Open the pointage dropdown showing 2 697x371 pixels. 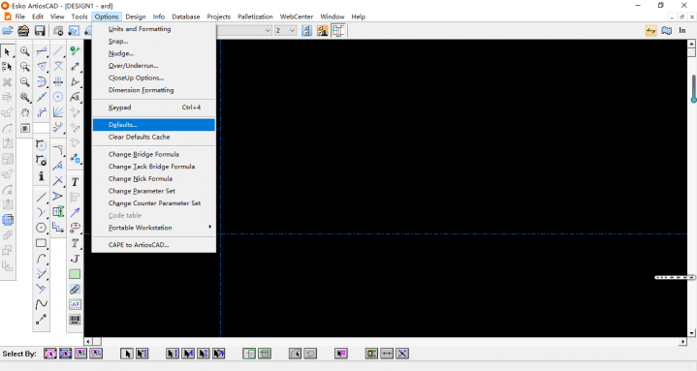pos(285,31)
